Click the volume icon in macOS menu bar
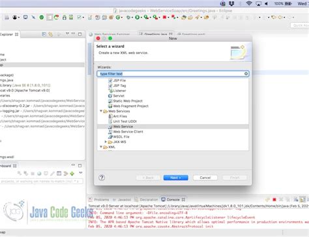This screenshot has height=237, width=309. pyautogui.click(x=267, y=4)
